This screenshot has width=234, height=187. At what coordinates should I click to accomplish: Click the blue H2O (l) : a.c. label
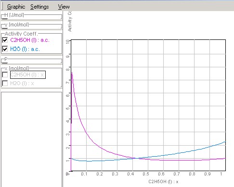tap(25, 49)
